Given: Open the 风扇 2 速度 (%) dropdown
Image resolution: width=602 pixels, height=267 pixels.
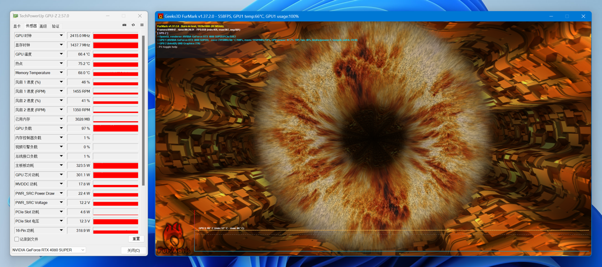Looking at the screenshot, I should (x=61, y=101).
